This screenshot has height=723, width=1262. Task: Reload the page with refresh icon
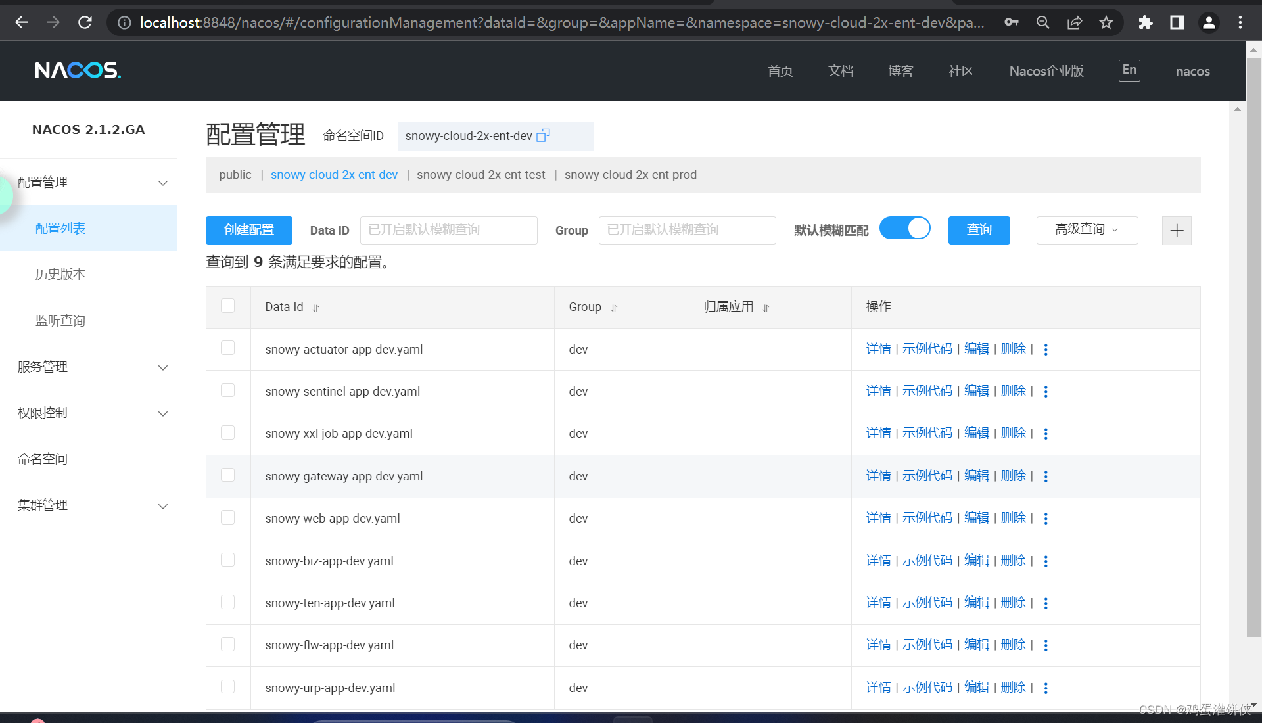(85, 22)
